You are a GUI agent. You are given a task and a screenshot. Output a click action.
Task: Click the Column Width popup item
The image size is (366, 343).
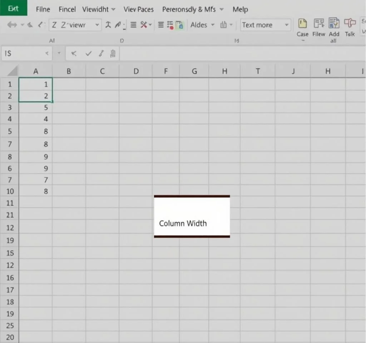(183, 223)
